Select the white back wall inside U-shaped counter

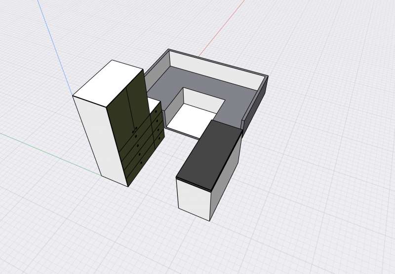217,70
